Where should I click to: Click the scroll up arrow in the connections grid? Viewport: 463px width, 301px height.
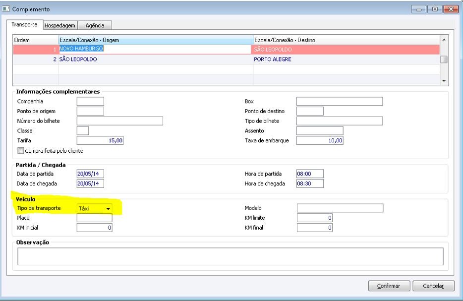(444, 40)
